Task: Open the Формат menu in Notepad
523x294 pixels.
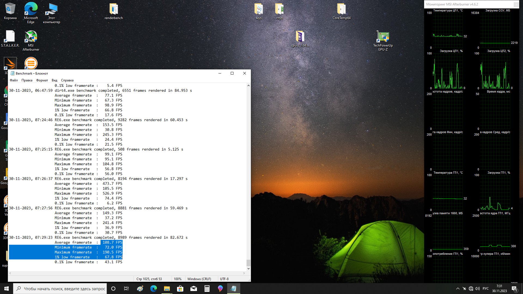Action: pos(42,80)
